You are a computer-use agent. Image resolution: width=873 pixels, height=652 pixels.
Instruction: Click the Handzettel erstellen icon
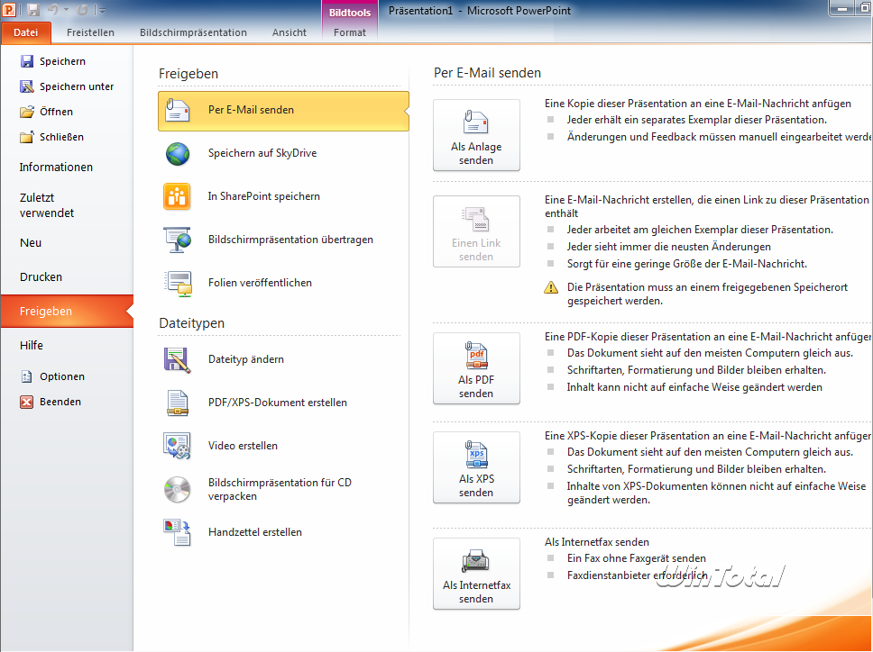(x=178, y=532)
